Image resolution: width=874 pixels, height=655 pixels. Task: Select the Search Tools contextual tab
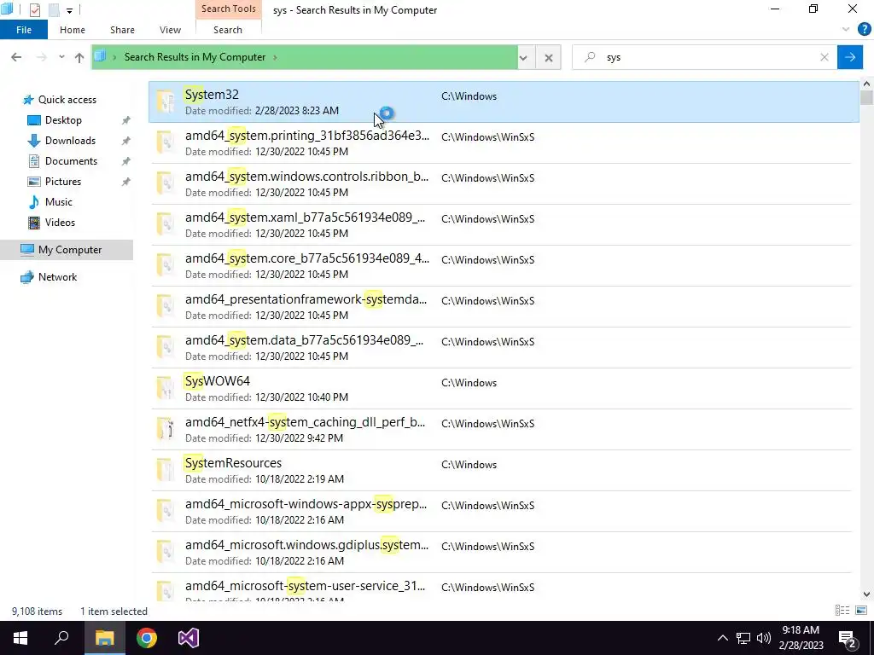229,9
